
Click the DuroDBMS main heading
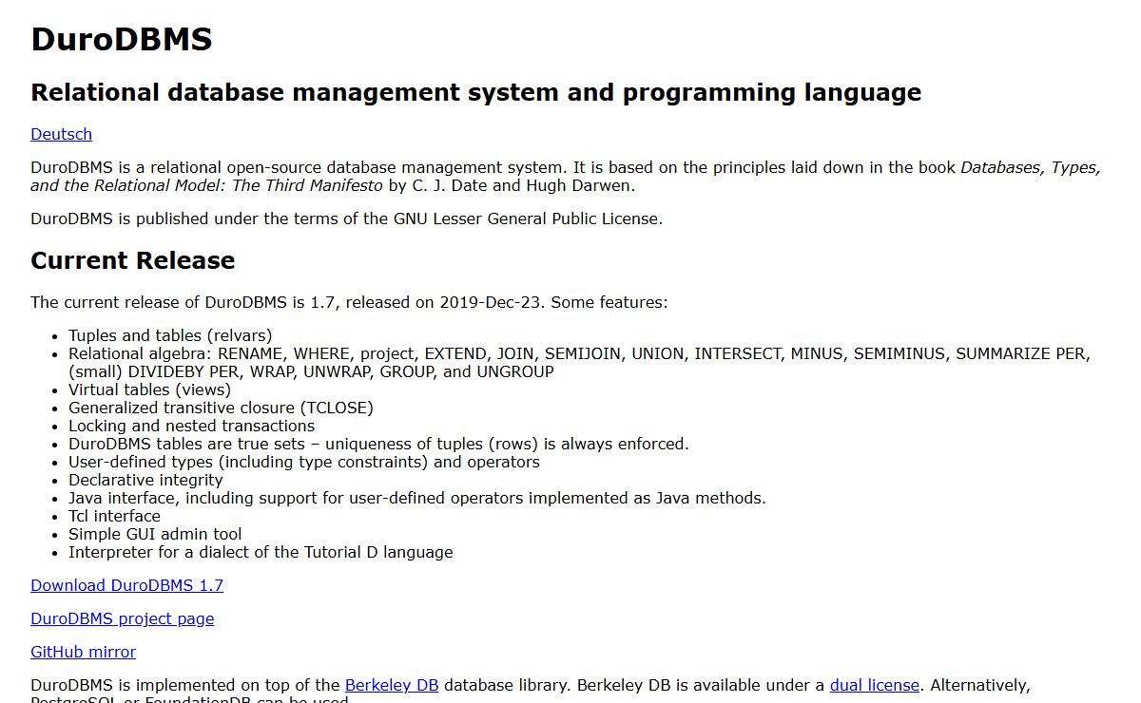[122, 40]
